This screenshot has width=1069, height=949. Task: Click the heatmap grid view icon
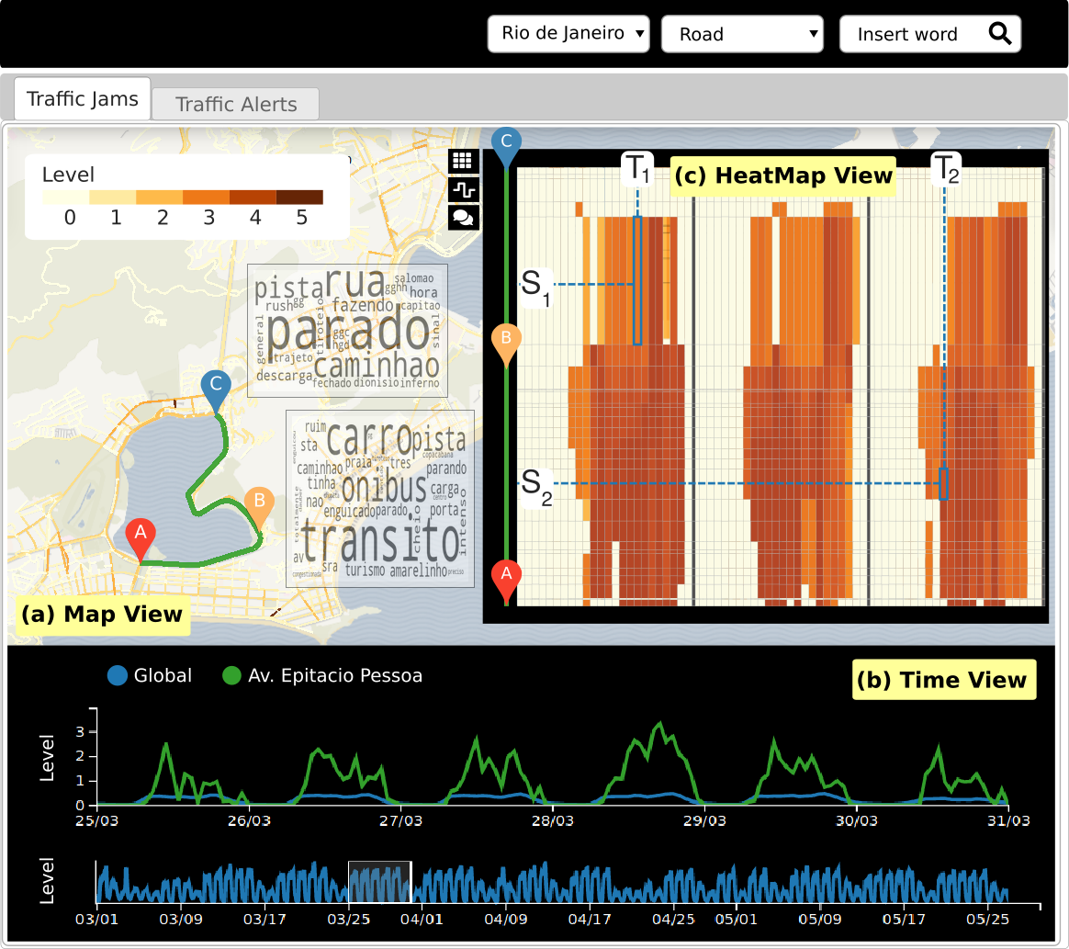[463, 162]
